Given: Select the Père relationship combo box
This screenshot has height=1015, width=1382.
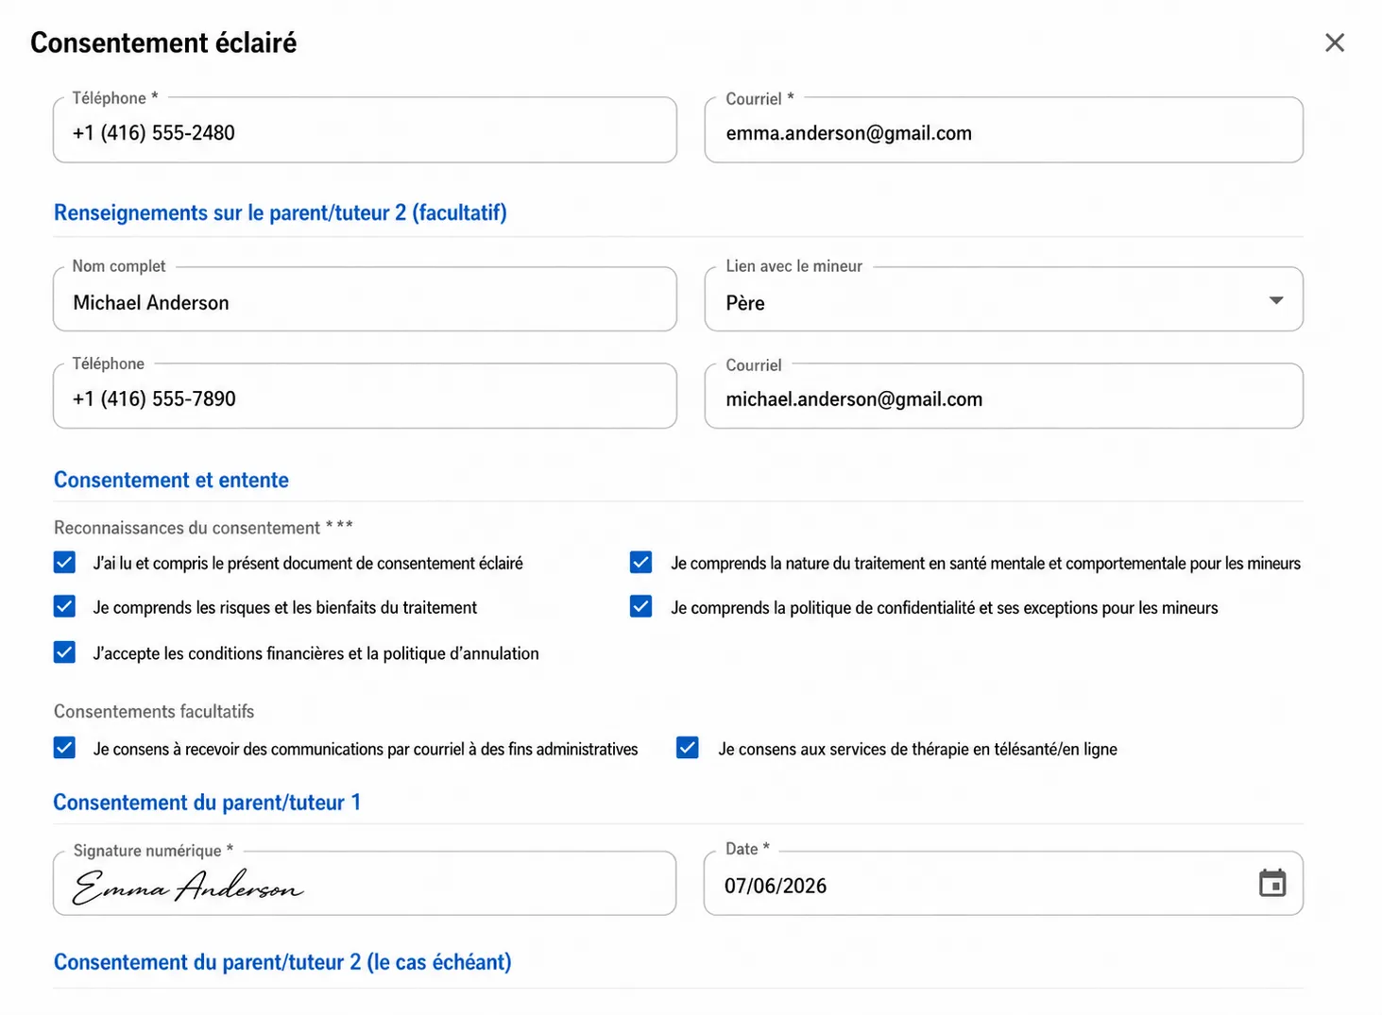Looking at the screenshot, I should [x=1003, y=299].
